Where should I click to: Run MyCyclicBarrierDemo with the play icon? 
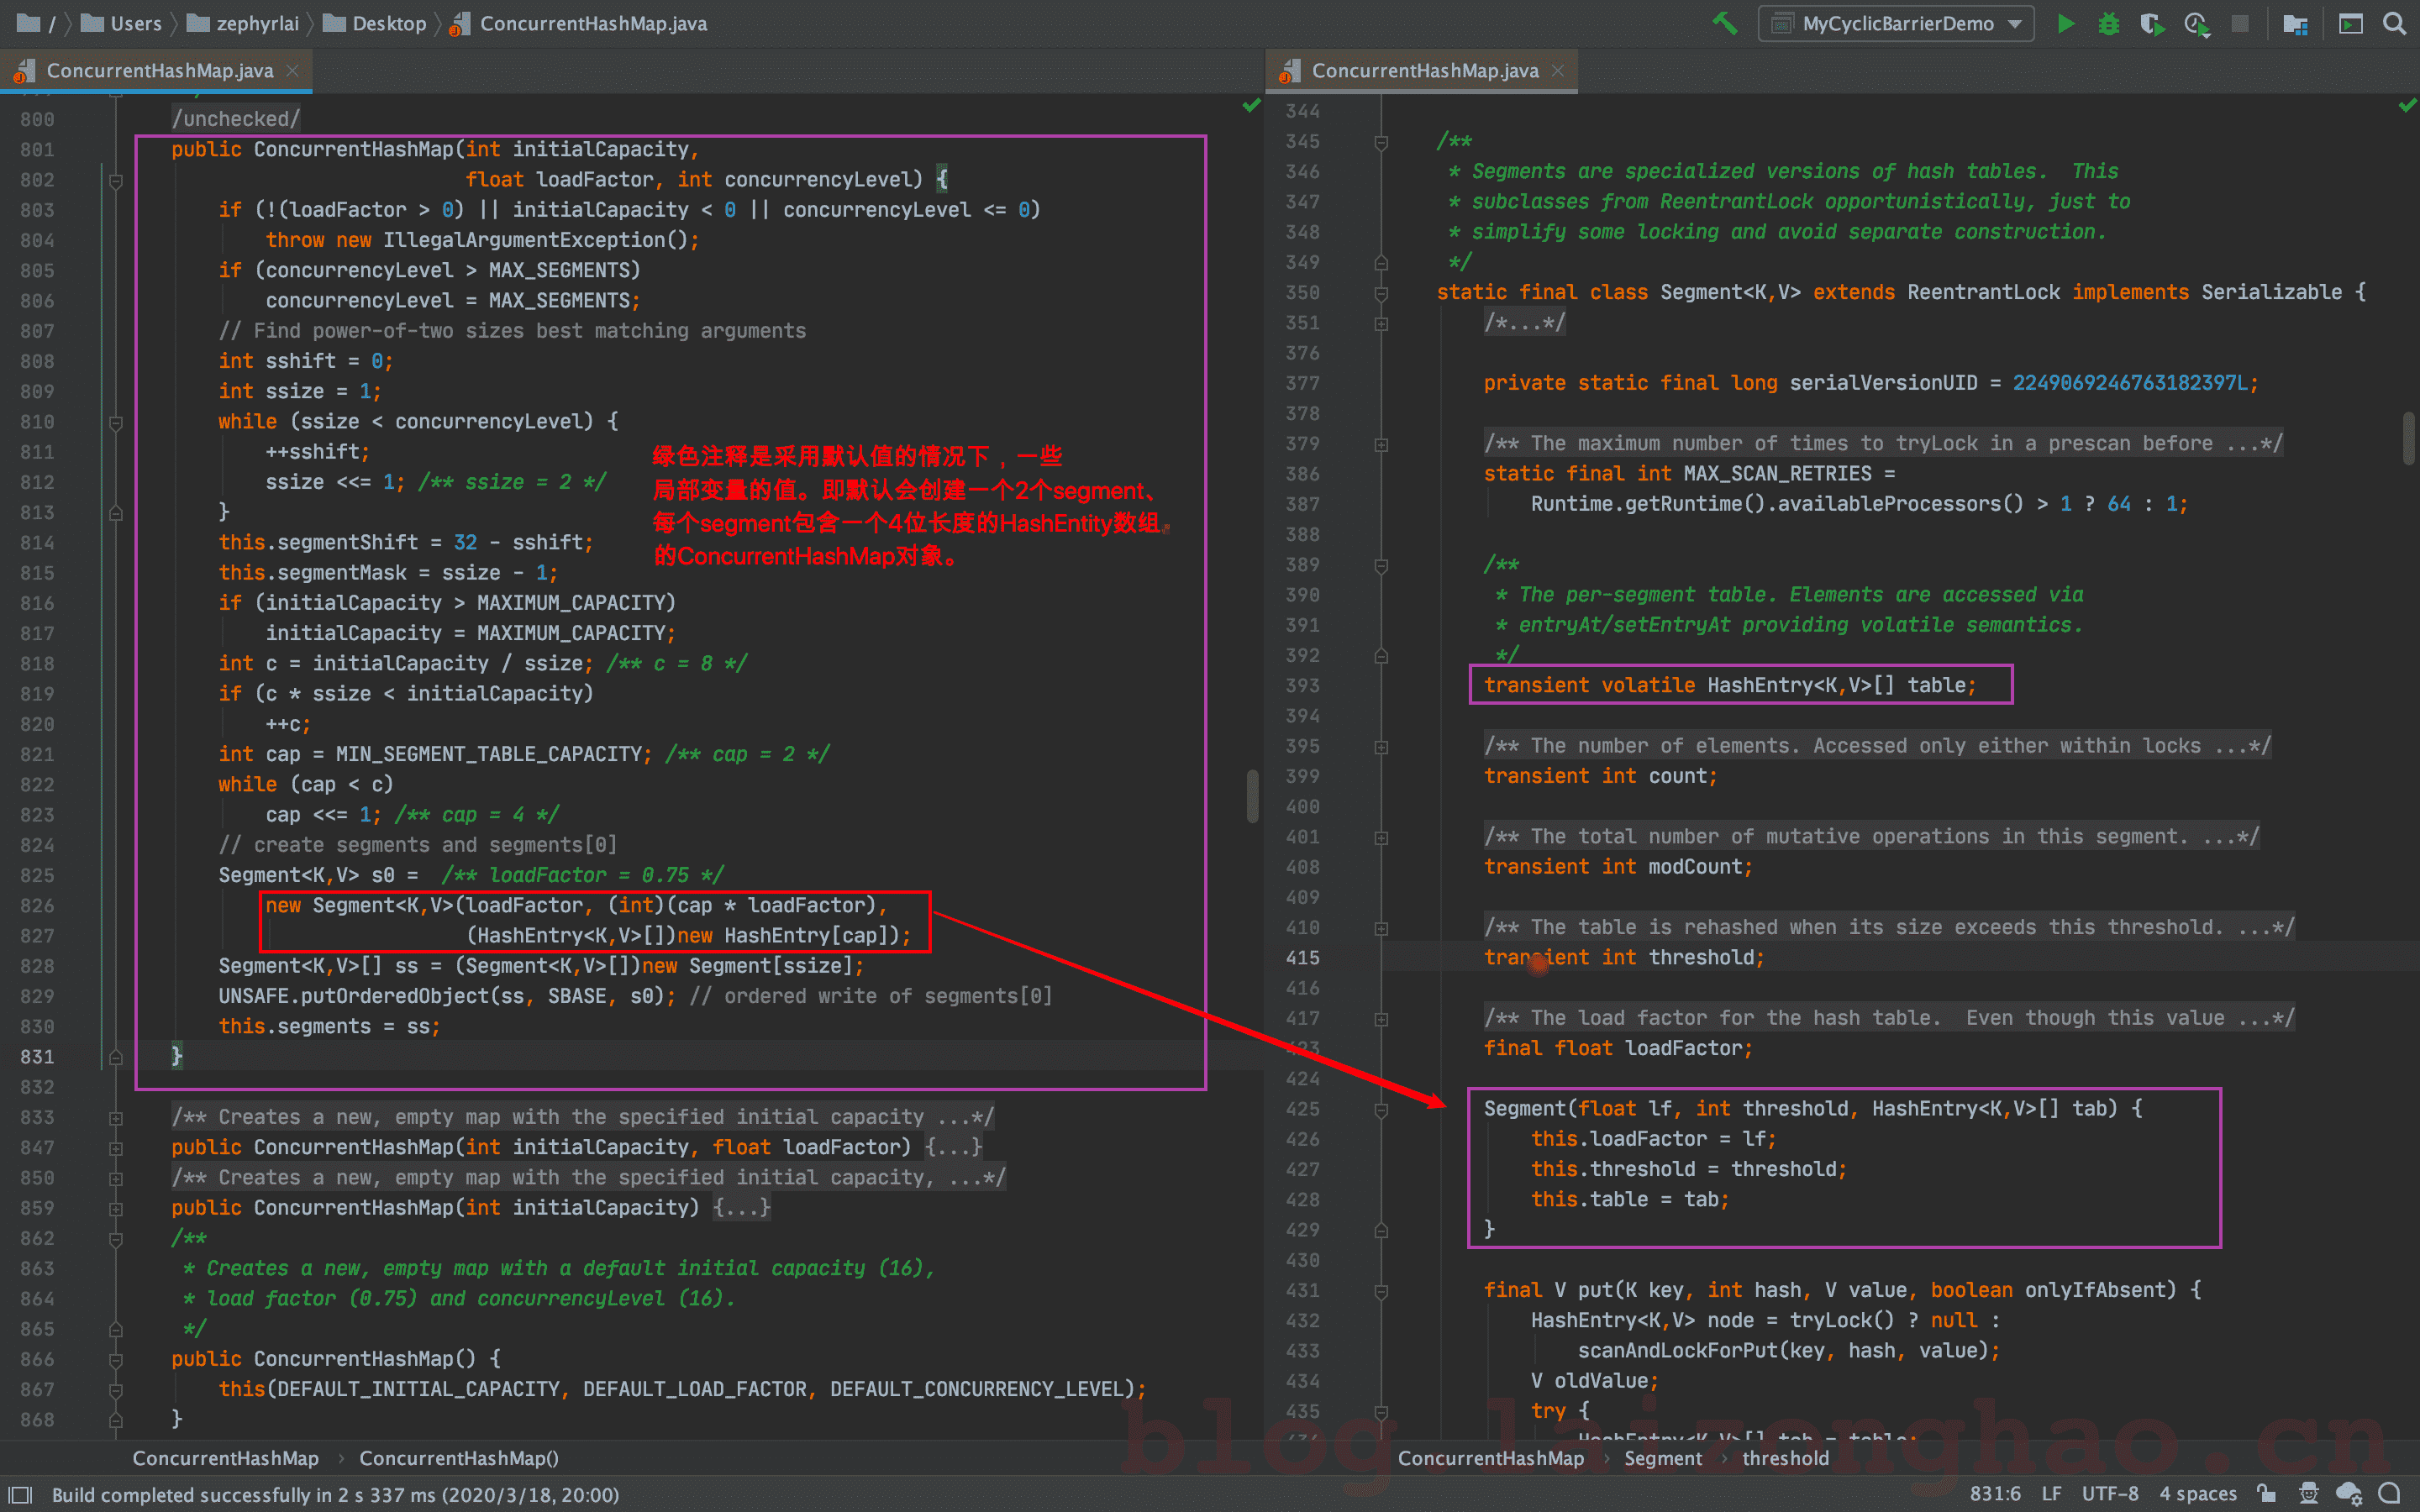pyautogui.click(x=2065, y=23)
